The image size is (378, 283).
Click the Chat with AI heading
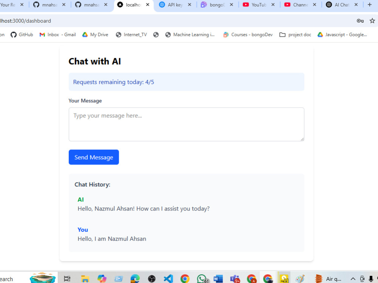94,62
